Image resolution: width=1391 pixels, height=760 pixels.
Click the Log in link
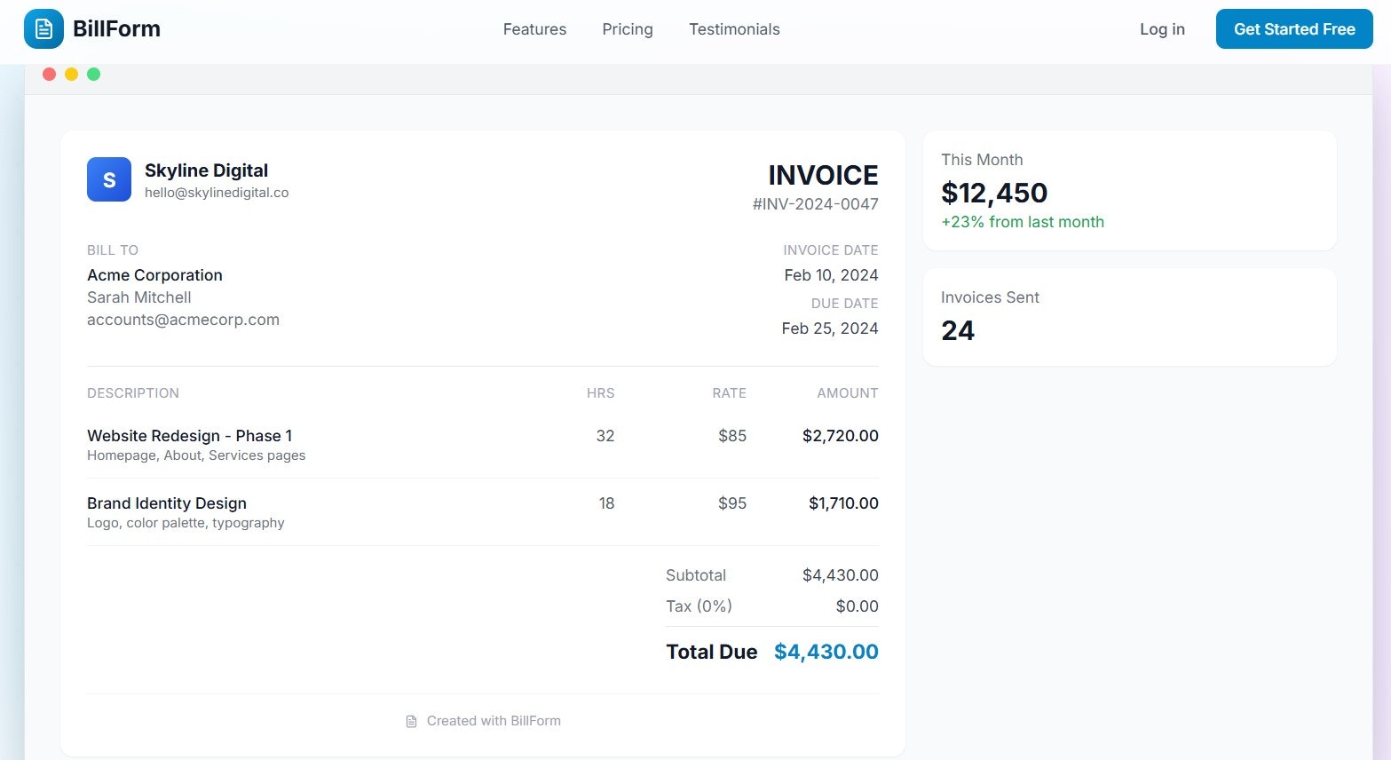coord(1162,29)
